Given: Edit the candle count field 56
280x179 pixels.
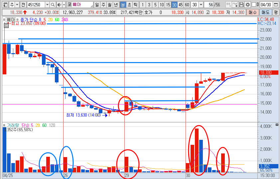Looking at the screenshot, I should tap(209, 5).
